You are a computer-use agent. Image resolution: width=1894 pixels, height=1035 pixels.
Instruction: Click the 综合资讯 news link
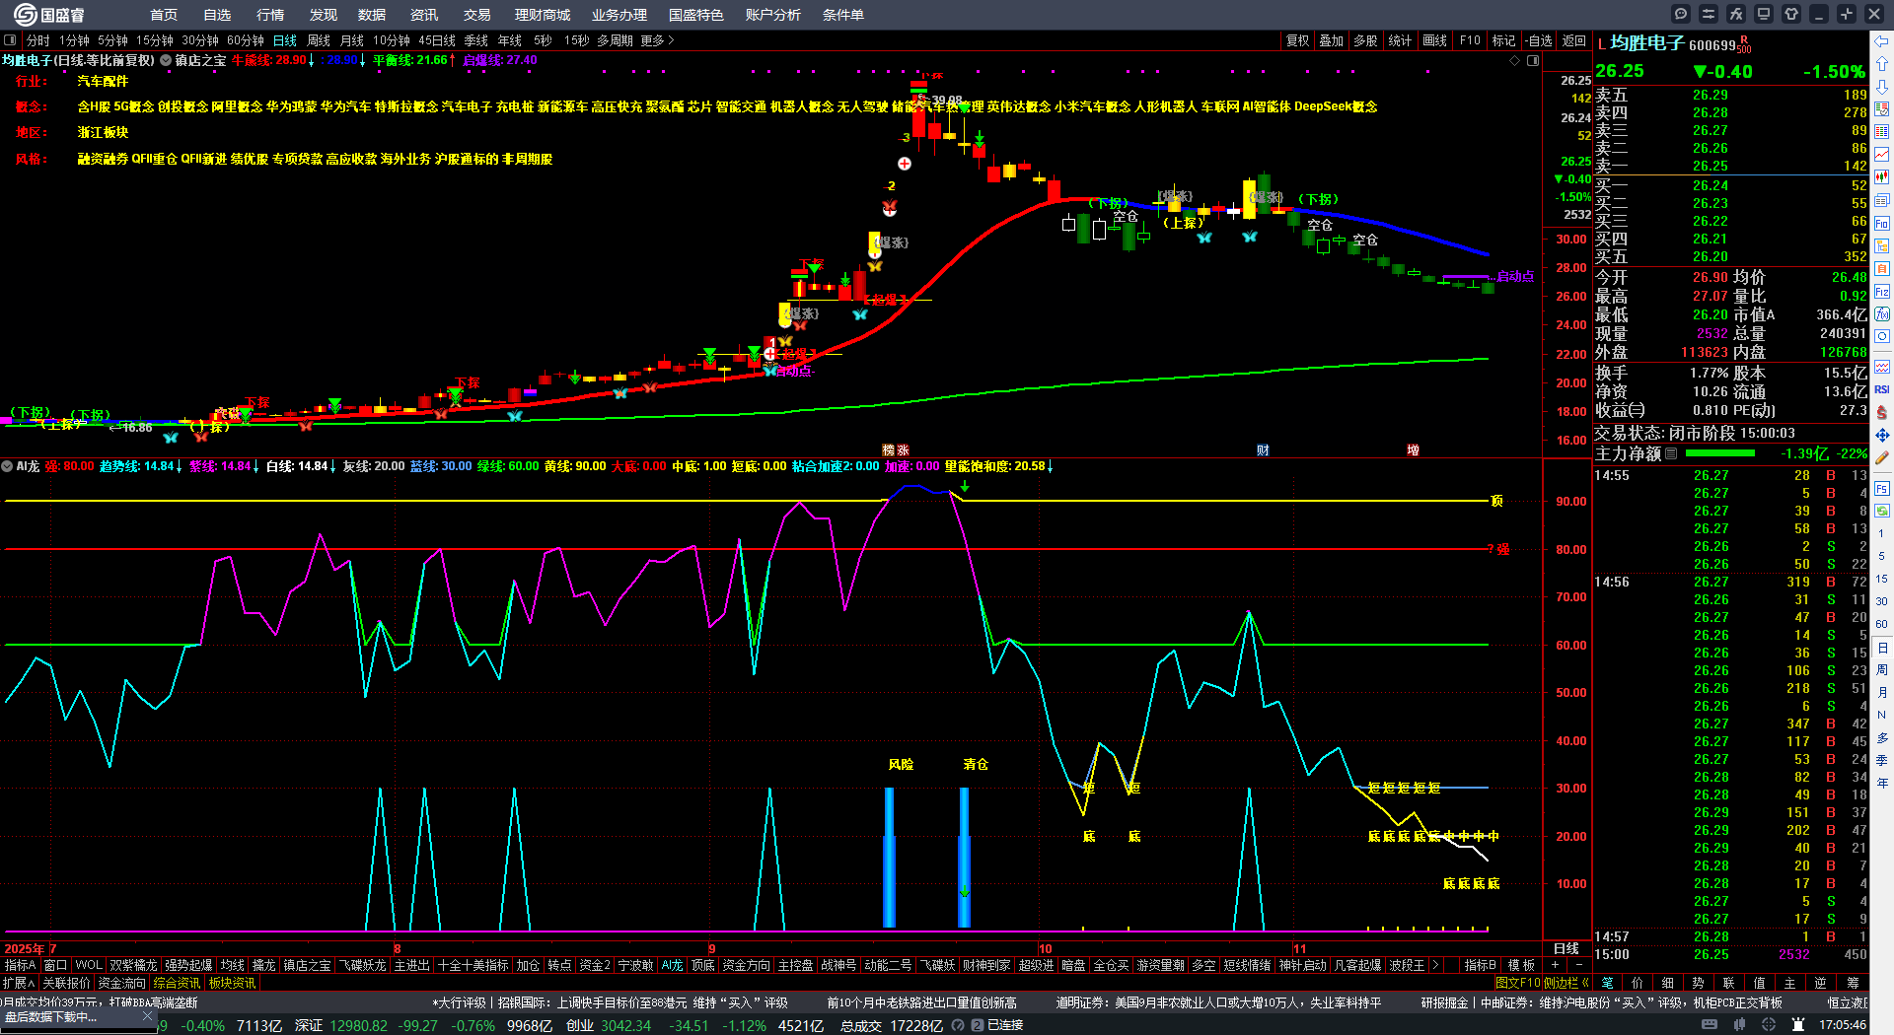[x=177, y=983]
